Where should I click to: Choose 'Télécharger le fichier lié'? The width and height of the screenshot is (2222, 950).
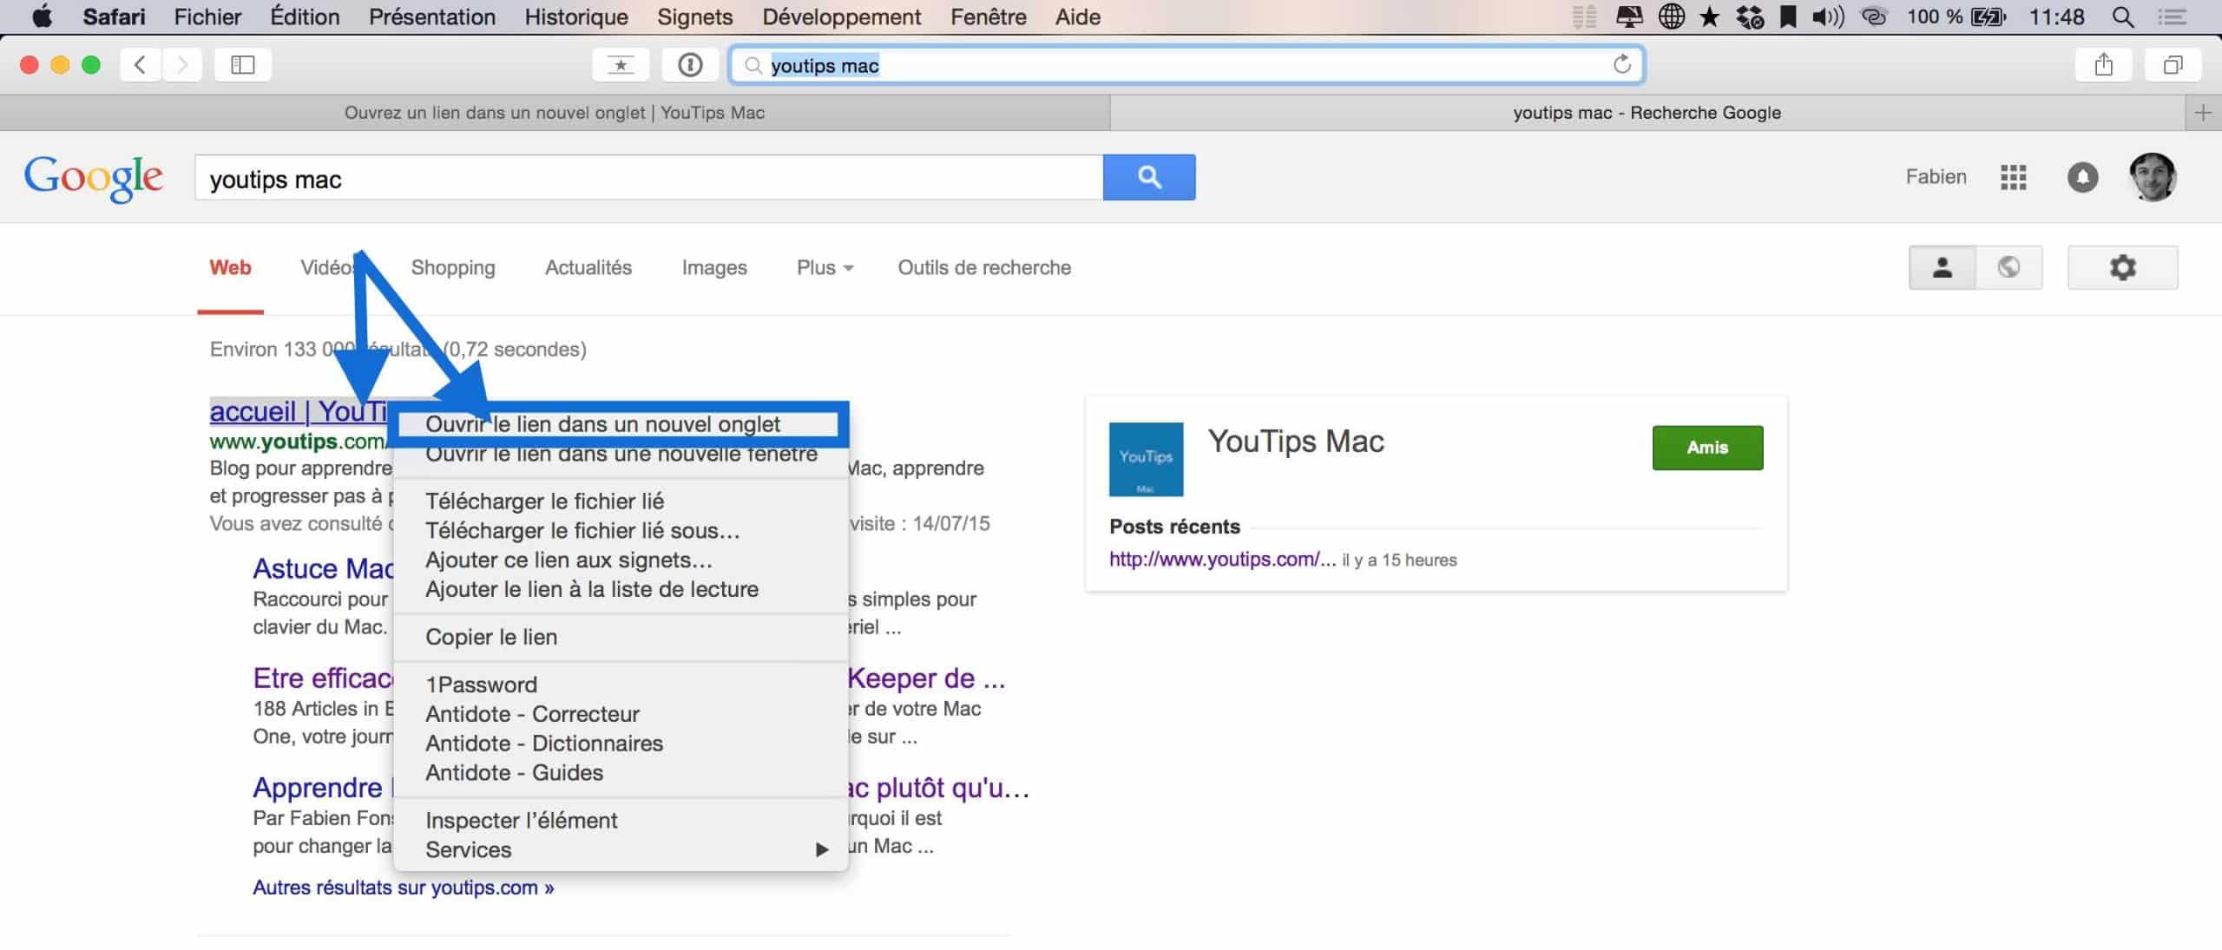(x=621, y=501)
